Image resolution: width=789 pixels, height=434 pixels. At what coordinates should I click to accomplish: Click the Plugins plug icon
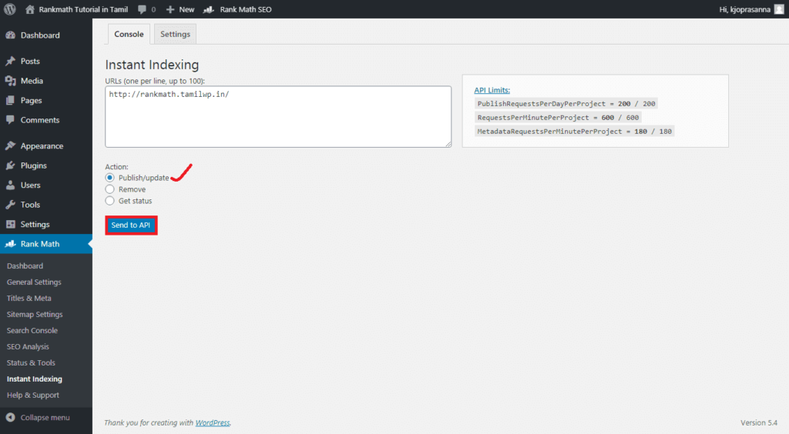point(10,165)
